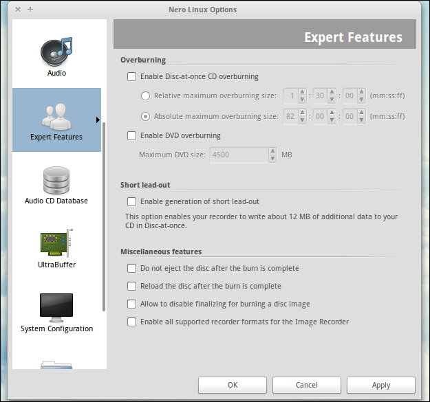Image resolution: width=430 pixels, height=402 pixels.
Task: Increase relative overburning frames value
Action: pyautogui.click(x=361, y=92)
